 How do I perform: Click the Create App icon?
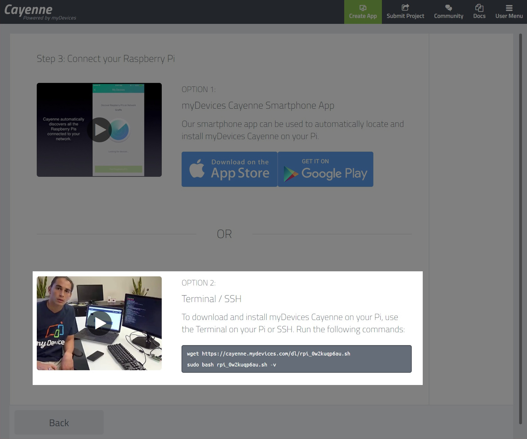click(363, 8)
